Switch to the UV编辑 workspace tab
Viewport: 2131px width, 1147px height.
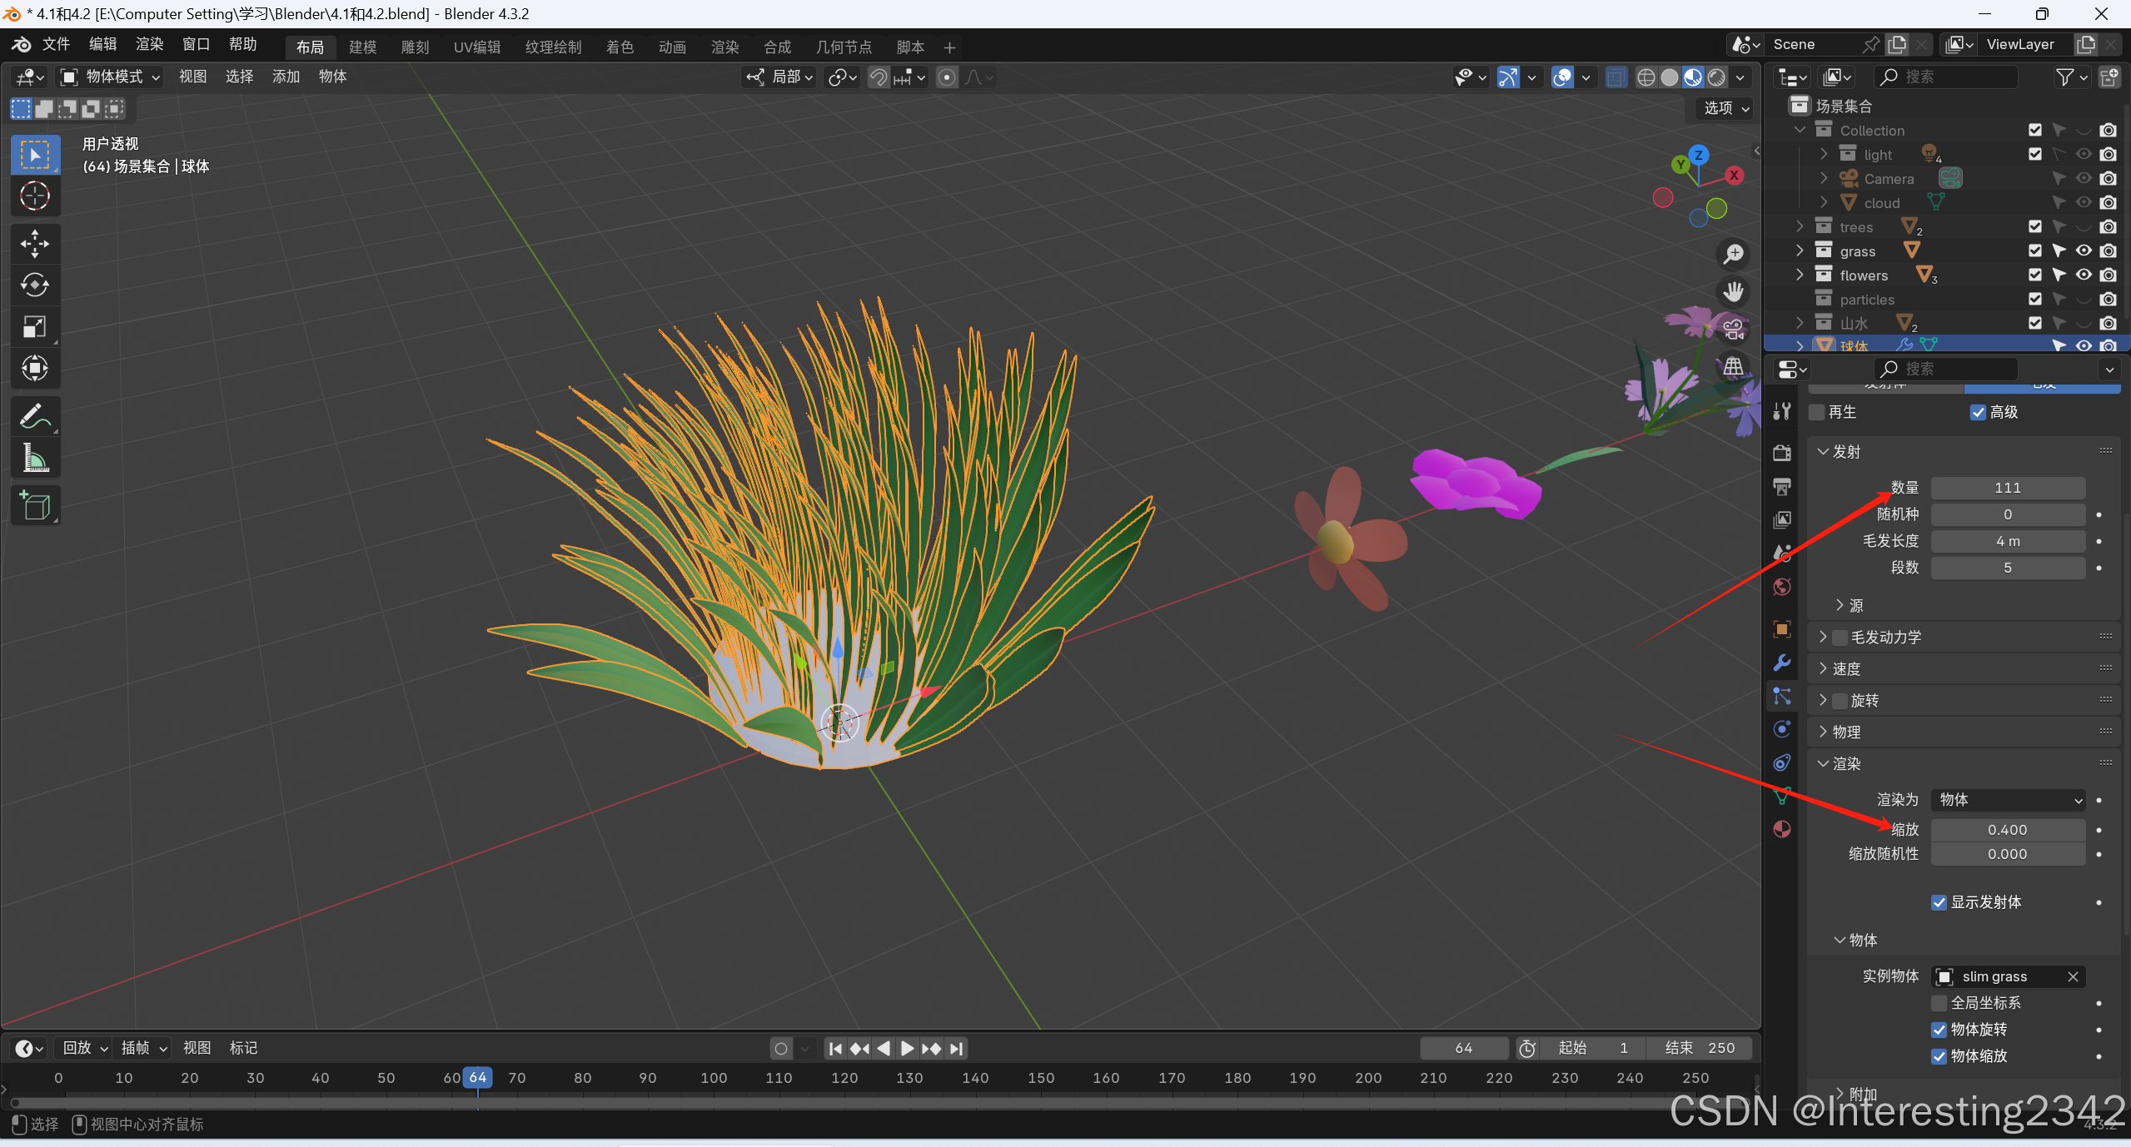click(476, 47)
